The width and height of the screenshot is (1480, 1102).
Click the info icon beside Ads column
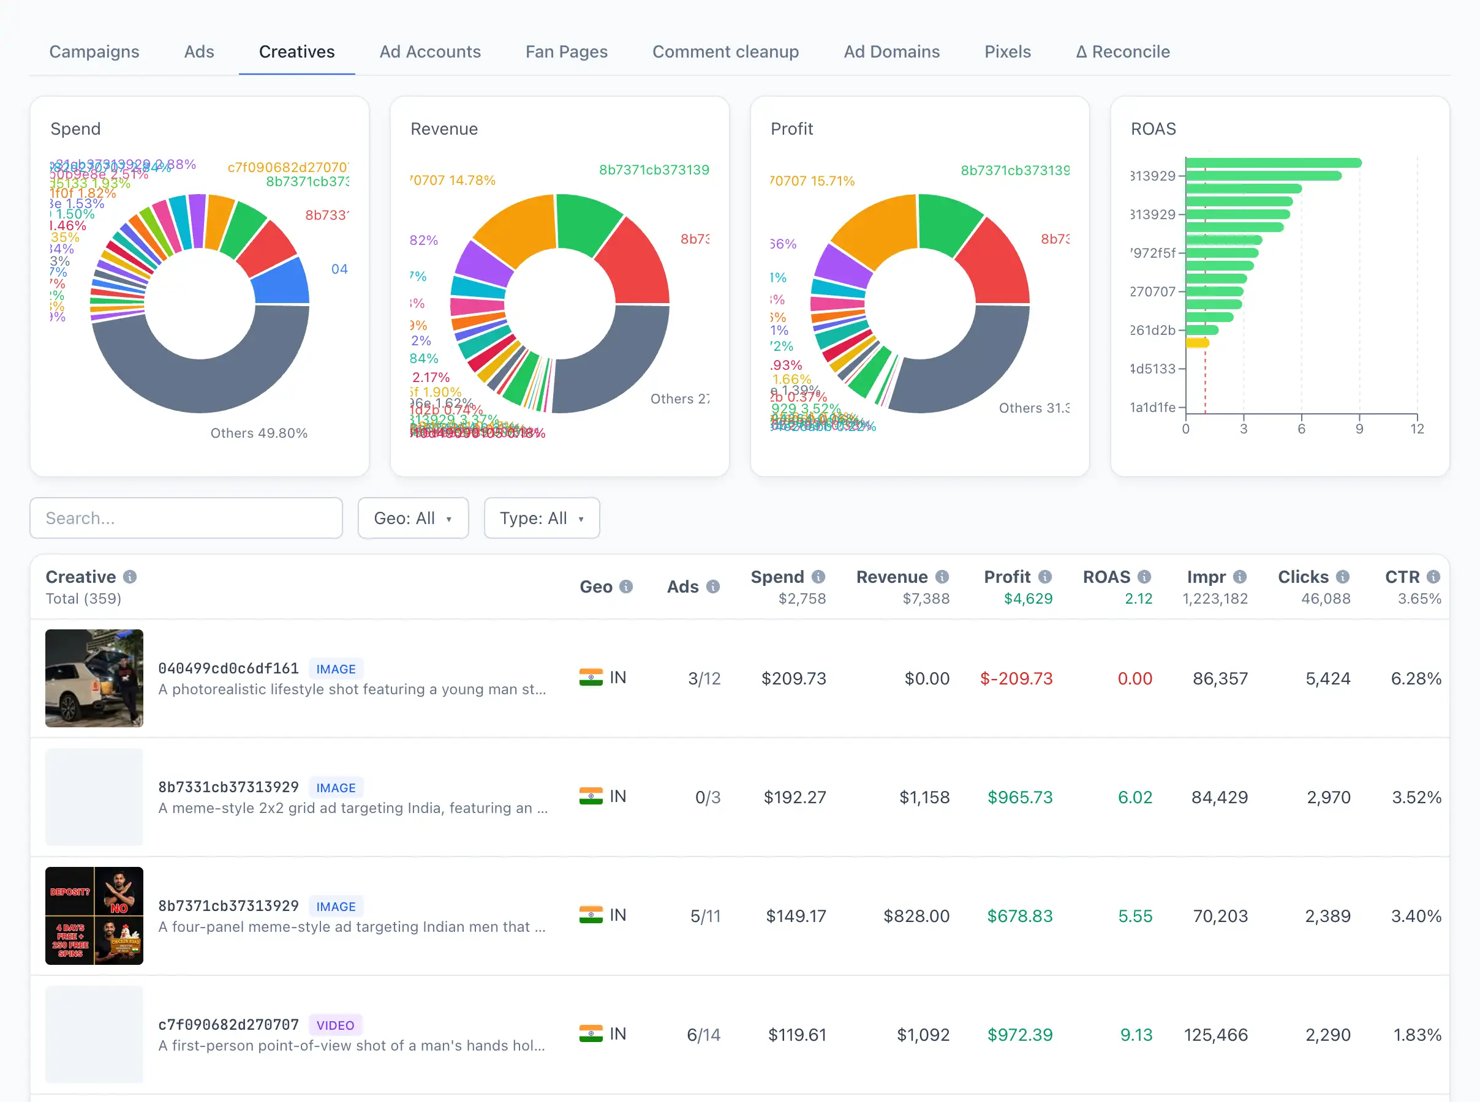[x=713, y=587]
